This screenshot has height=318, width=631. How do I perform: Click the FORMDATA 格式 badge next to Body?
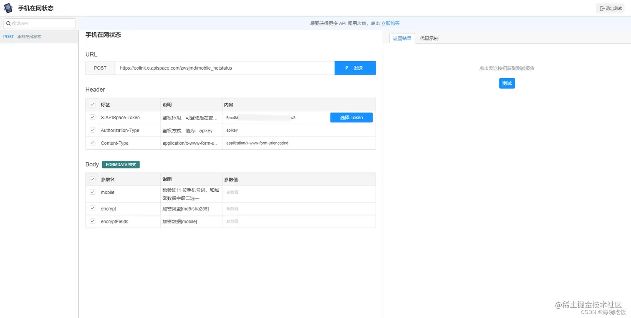coord(121,164)
